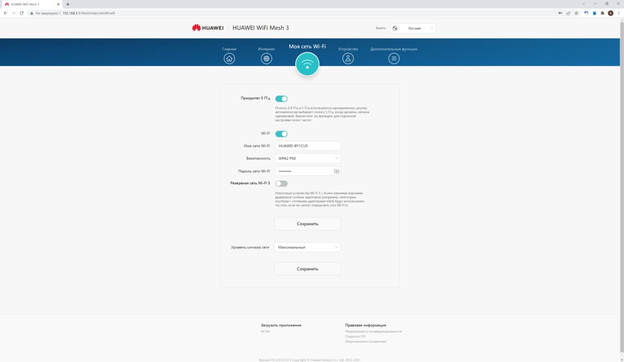Open Лицензионное соглашение link
Screen dimensions: 624x362
coord(366,342)
